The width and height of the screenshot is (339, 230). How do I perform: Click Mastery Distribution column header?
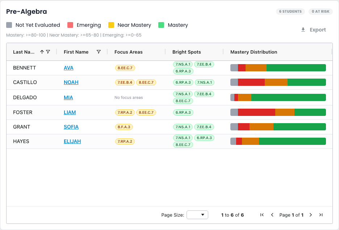254,52
